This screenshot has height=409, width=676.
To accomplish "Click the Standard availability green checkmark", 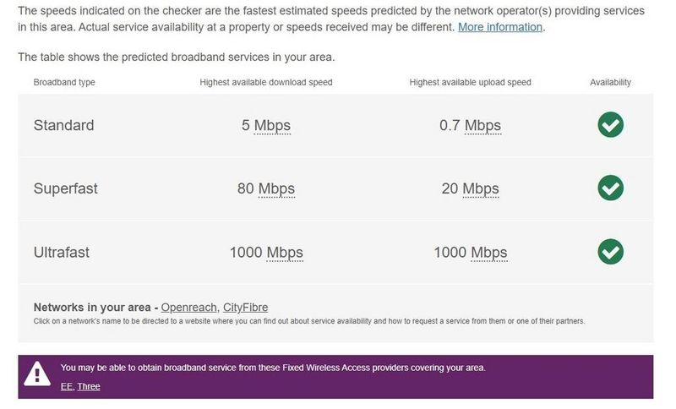I will [x=610, y=125].
